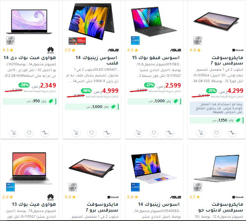Image resolution: width=246 pixels, height=221 pixels.
Task: Add Asus Vivobook 15 to wishlist
Action: pyautogui.click(x=154, y=133)
